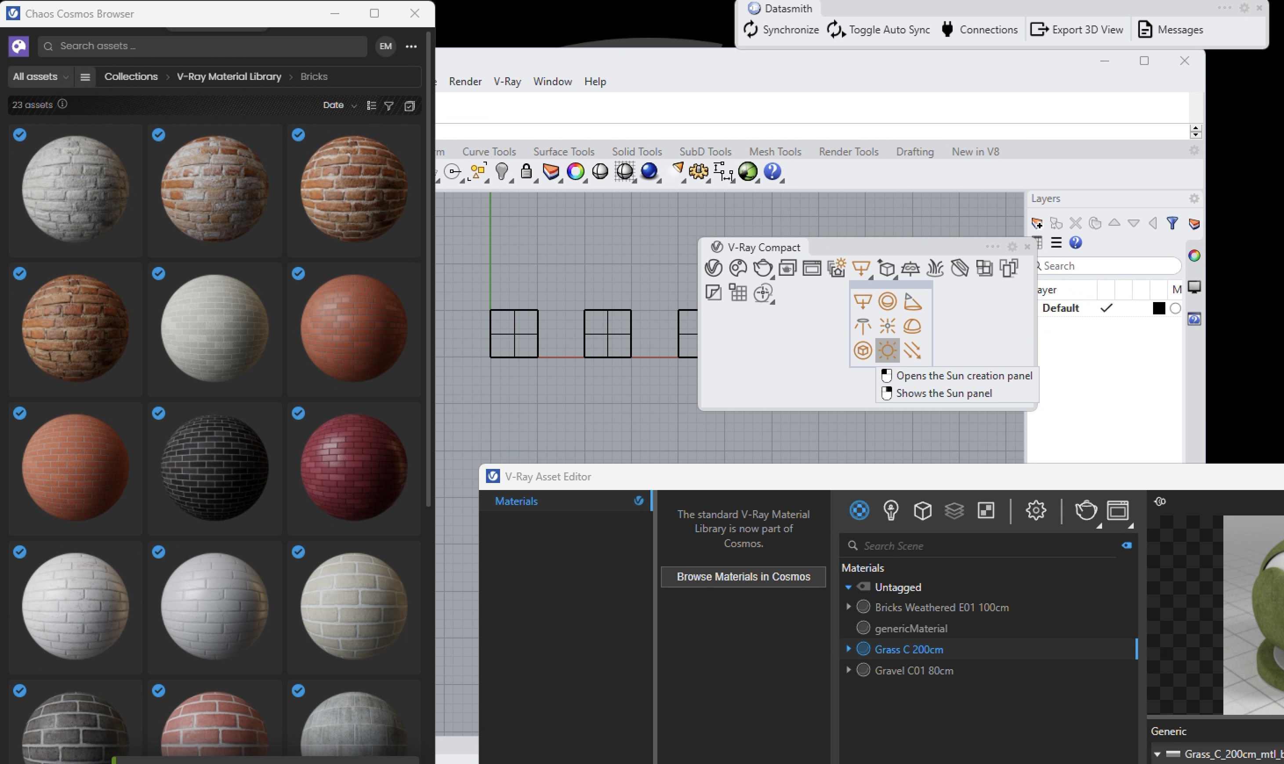Go to Collections breadcrumb in Cosmos

pyautogui.click(x=131, y=77)
